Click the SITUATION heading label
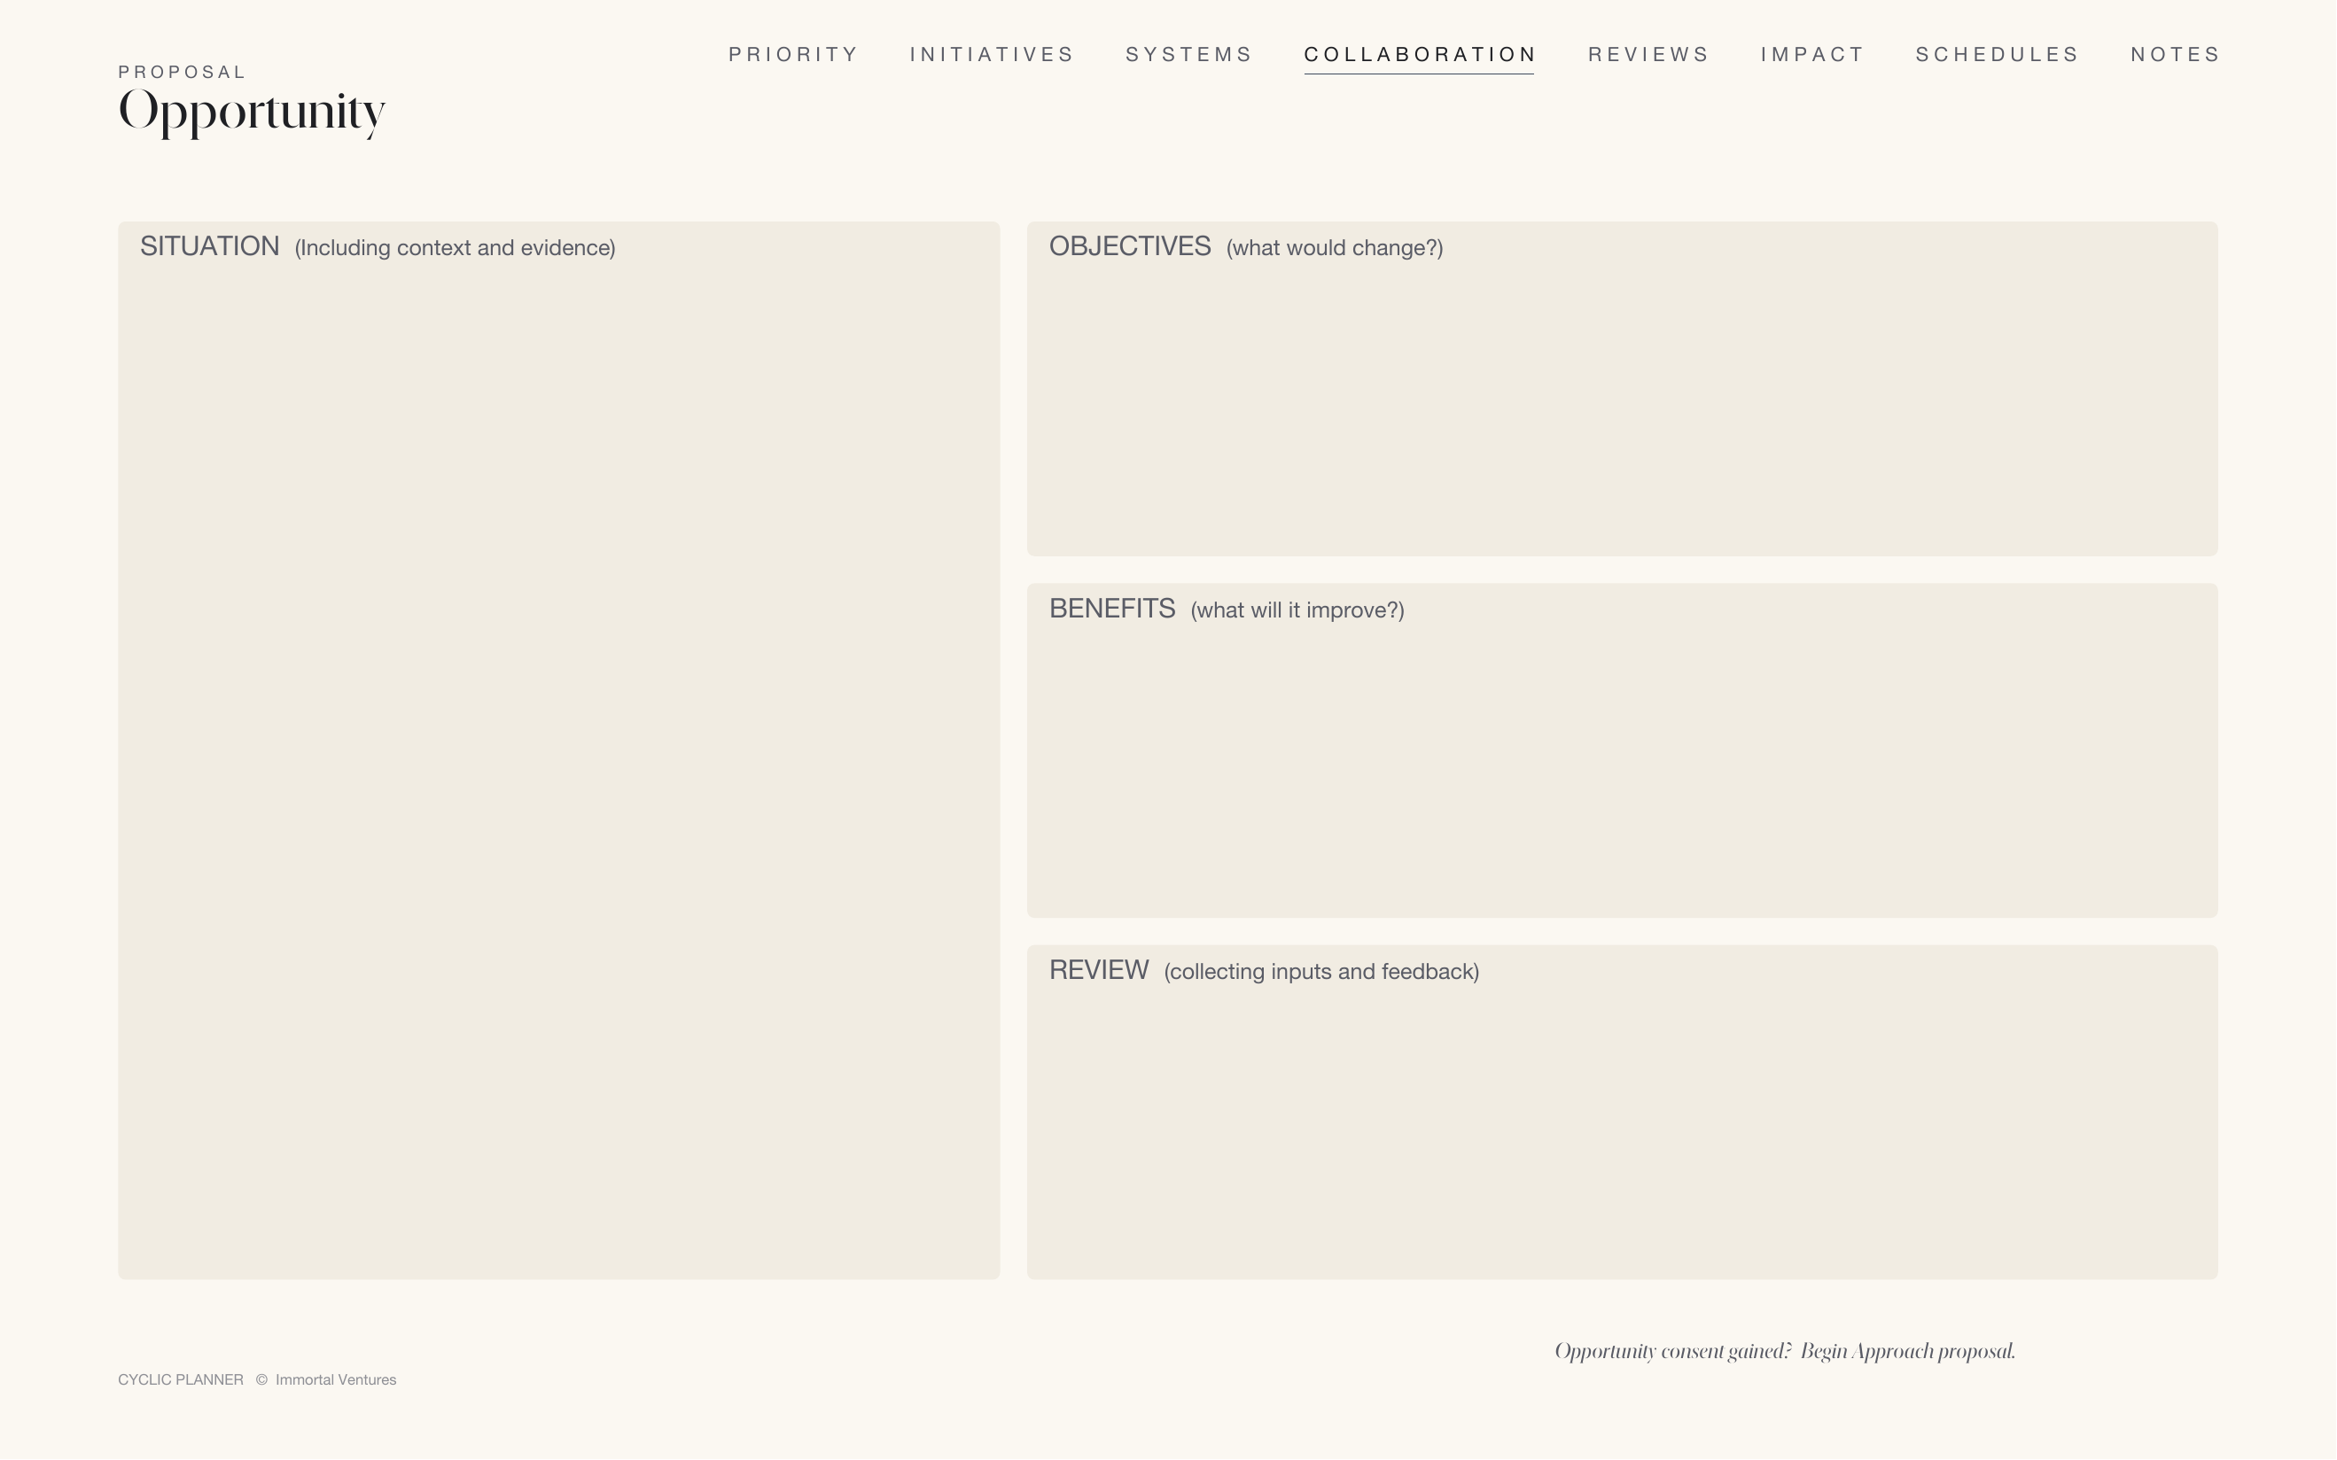This screenshot has height=1460, width=2337. point(209,246)
